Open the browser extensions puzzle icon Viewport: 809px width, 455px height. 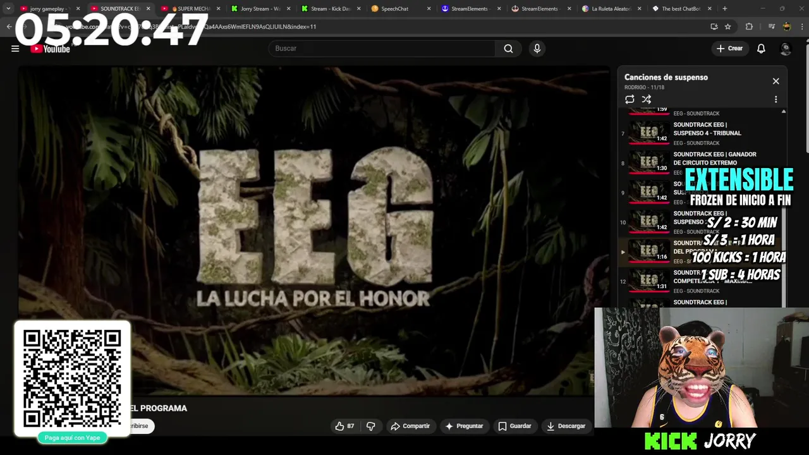click(x=750, y=27)
